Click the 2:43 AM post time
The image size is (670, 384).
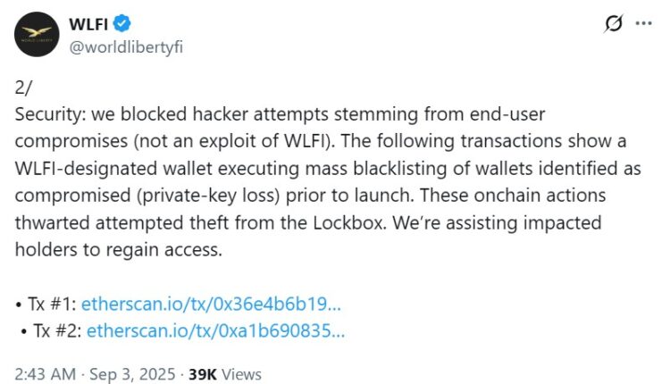click(45, 374)
